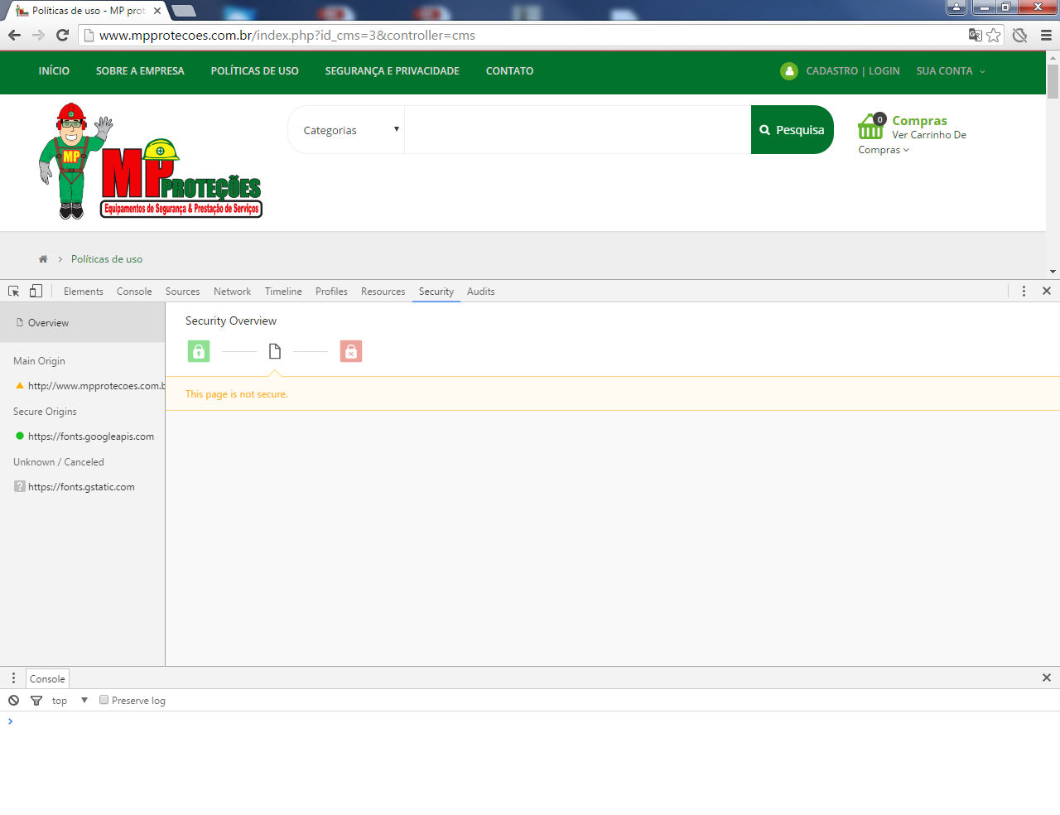Click the browser forward arrow
Image resolution: width=1060 pixels, height=815 pixels.
(38, 35)
